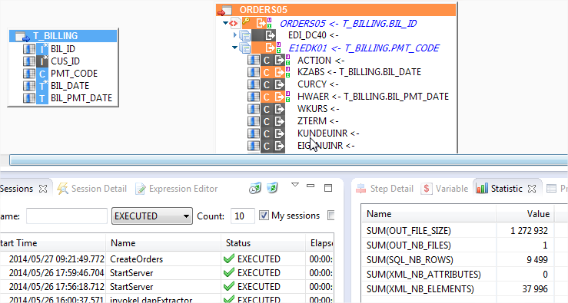The width and height of the screenshot is (568, 303).
Task: Click the session name filter field
Action: click(x=67, y=216)
